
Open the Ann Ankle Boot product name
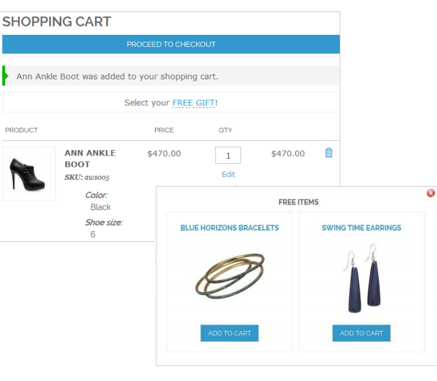90,158
